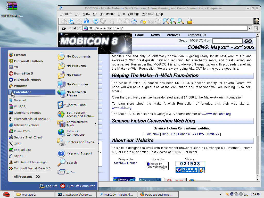Open the www.wishatlanta.org link
The image size is (264, 198).
click(216, 114)
